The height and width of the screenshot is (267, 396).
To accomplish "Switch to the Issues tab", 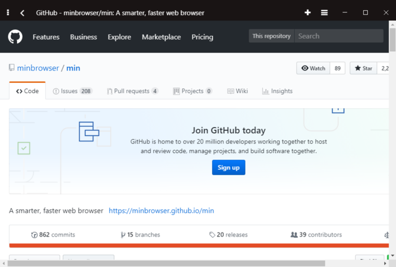I will (x=72, y=91).
